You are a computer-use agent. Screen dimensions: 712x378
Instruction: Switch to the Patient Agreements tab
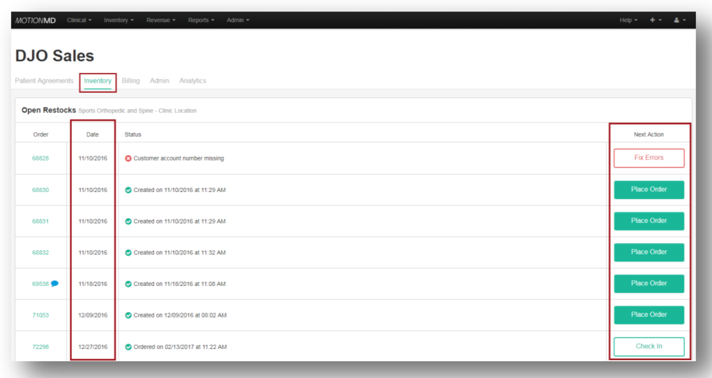[x=44, y=81]
